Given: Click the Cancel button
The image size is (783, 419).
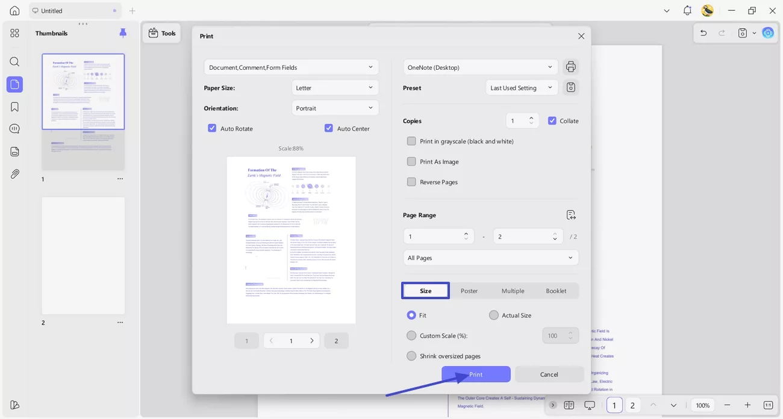Looking at the screenshot, I should [x=549, y=374].
